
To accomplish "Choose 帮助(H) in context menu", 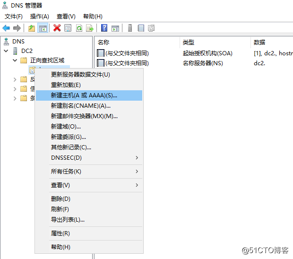I will 89,247.
